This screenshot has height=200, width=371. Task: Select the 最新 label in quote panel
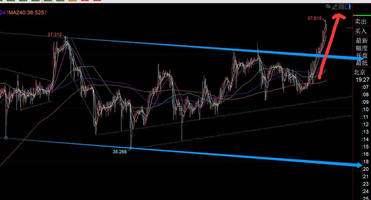pyautogui.click(x=362, y=41)
